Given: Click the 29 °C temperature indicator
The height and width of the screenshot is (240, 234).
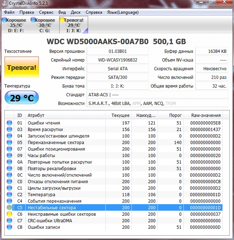Looking at the screenshot, I should [x=22, y=98].
